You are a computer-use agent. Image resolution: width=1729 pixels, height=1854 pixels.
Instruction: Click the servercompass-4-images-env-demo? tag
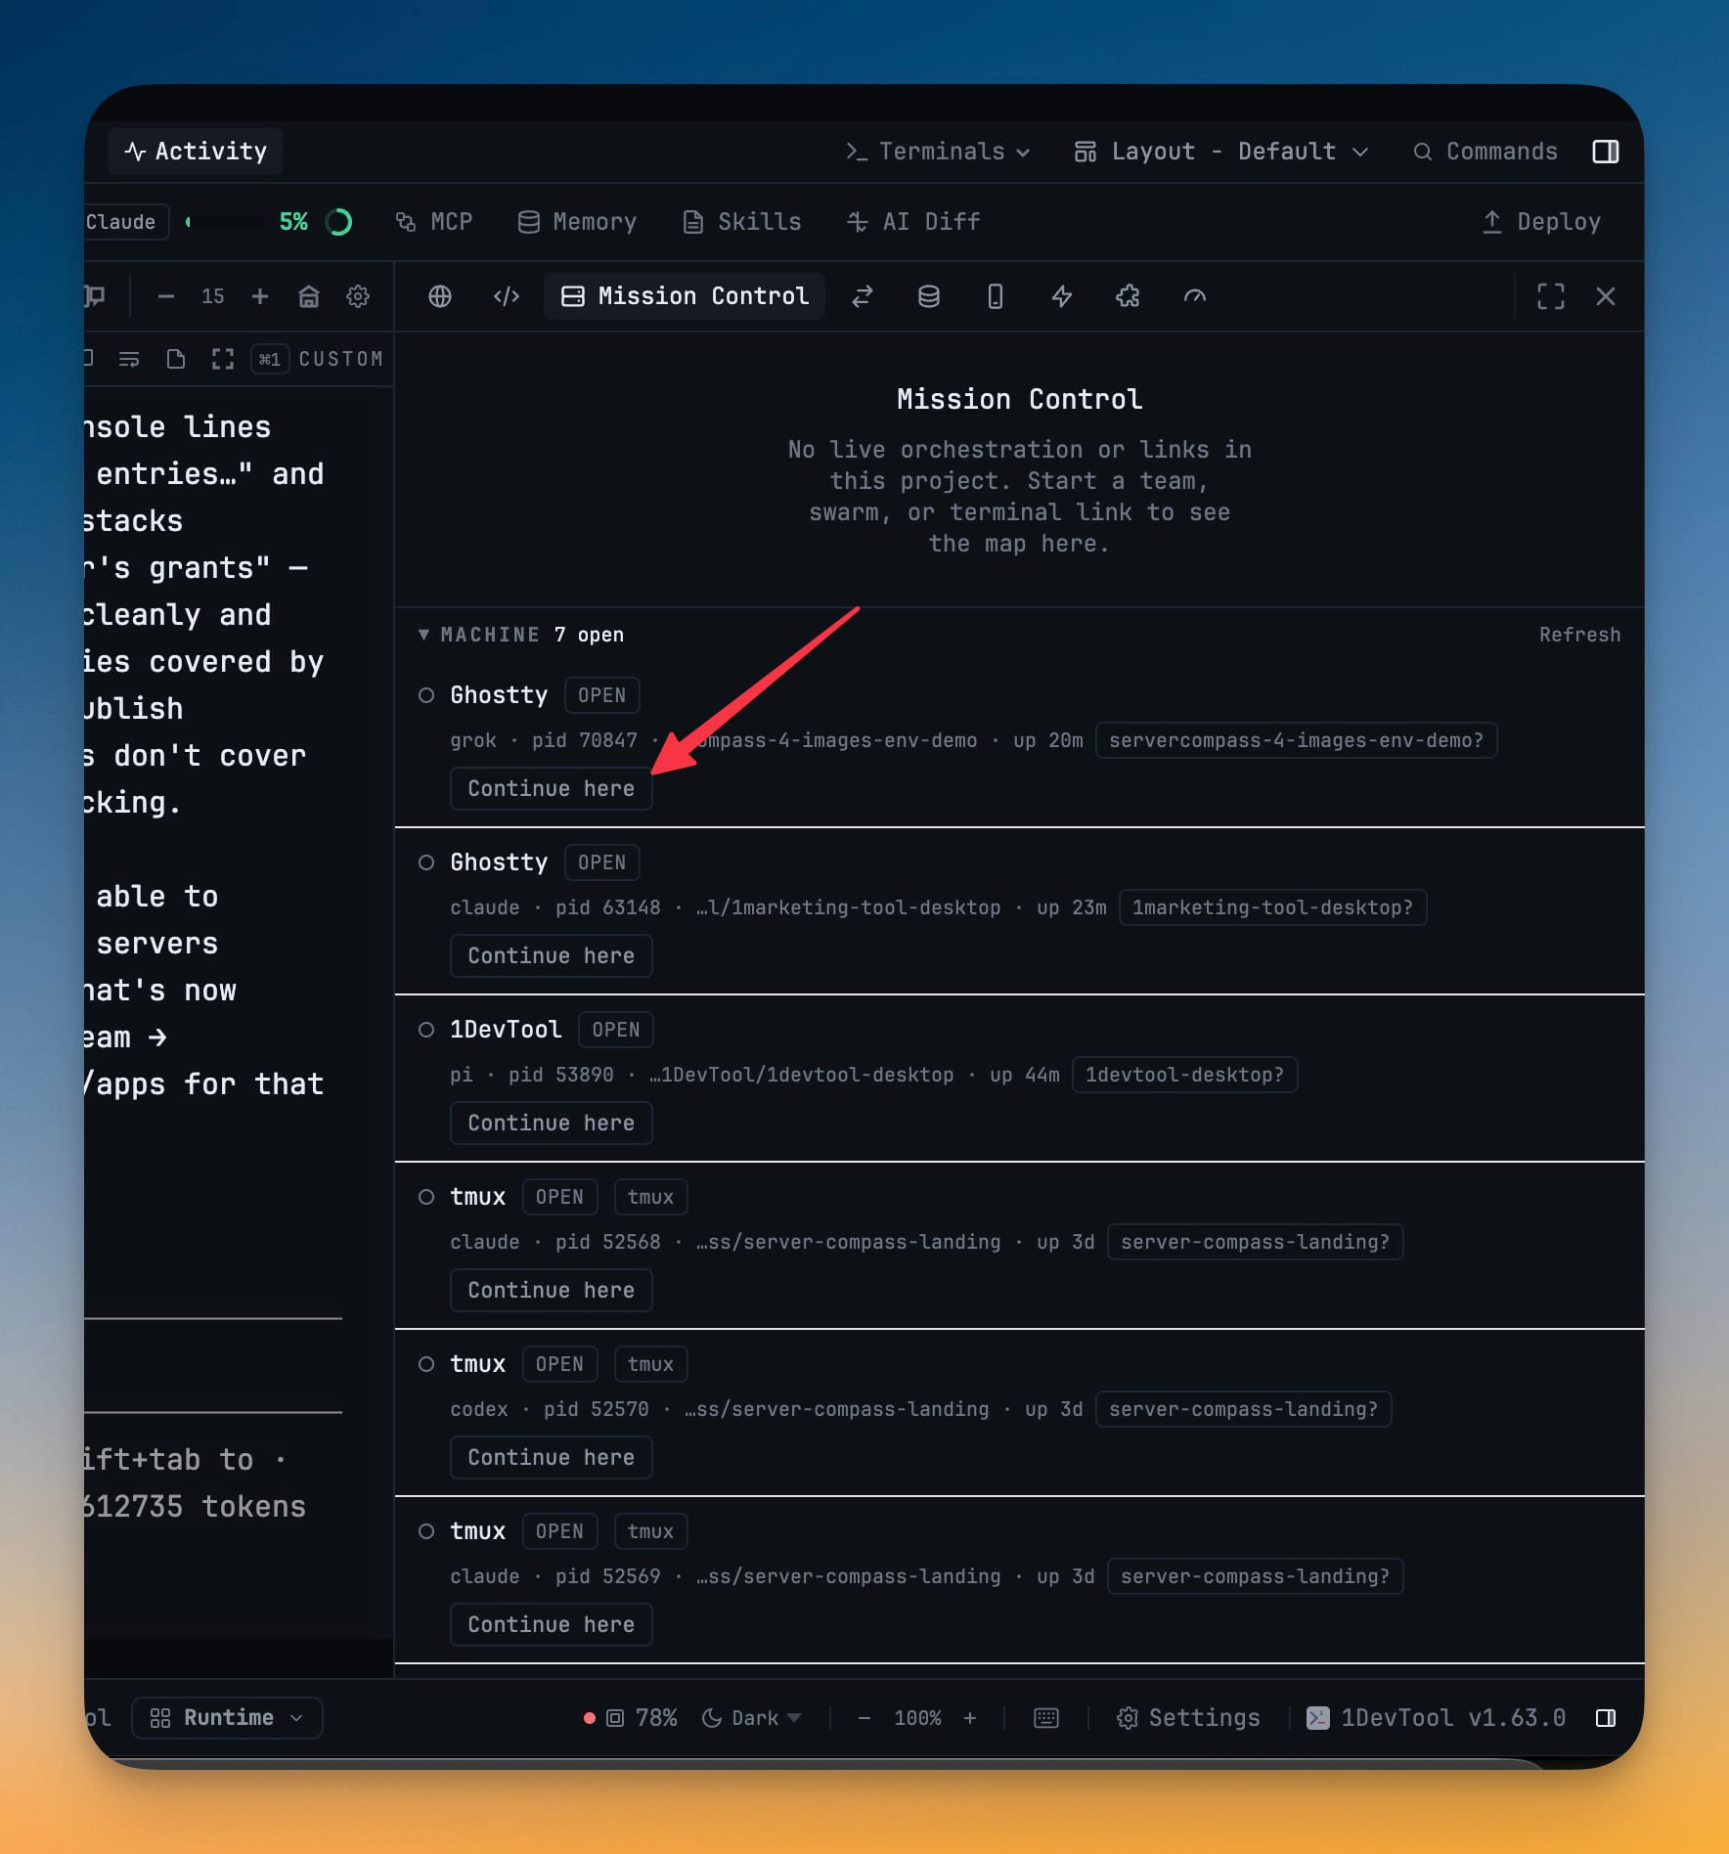(x=1296, y=740)
